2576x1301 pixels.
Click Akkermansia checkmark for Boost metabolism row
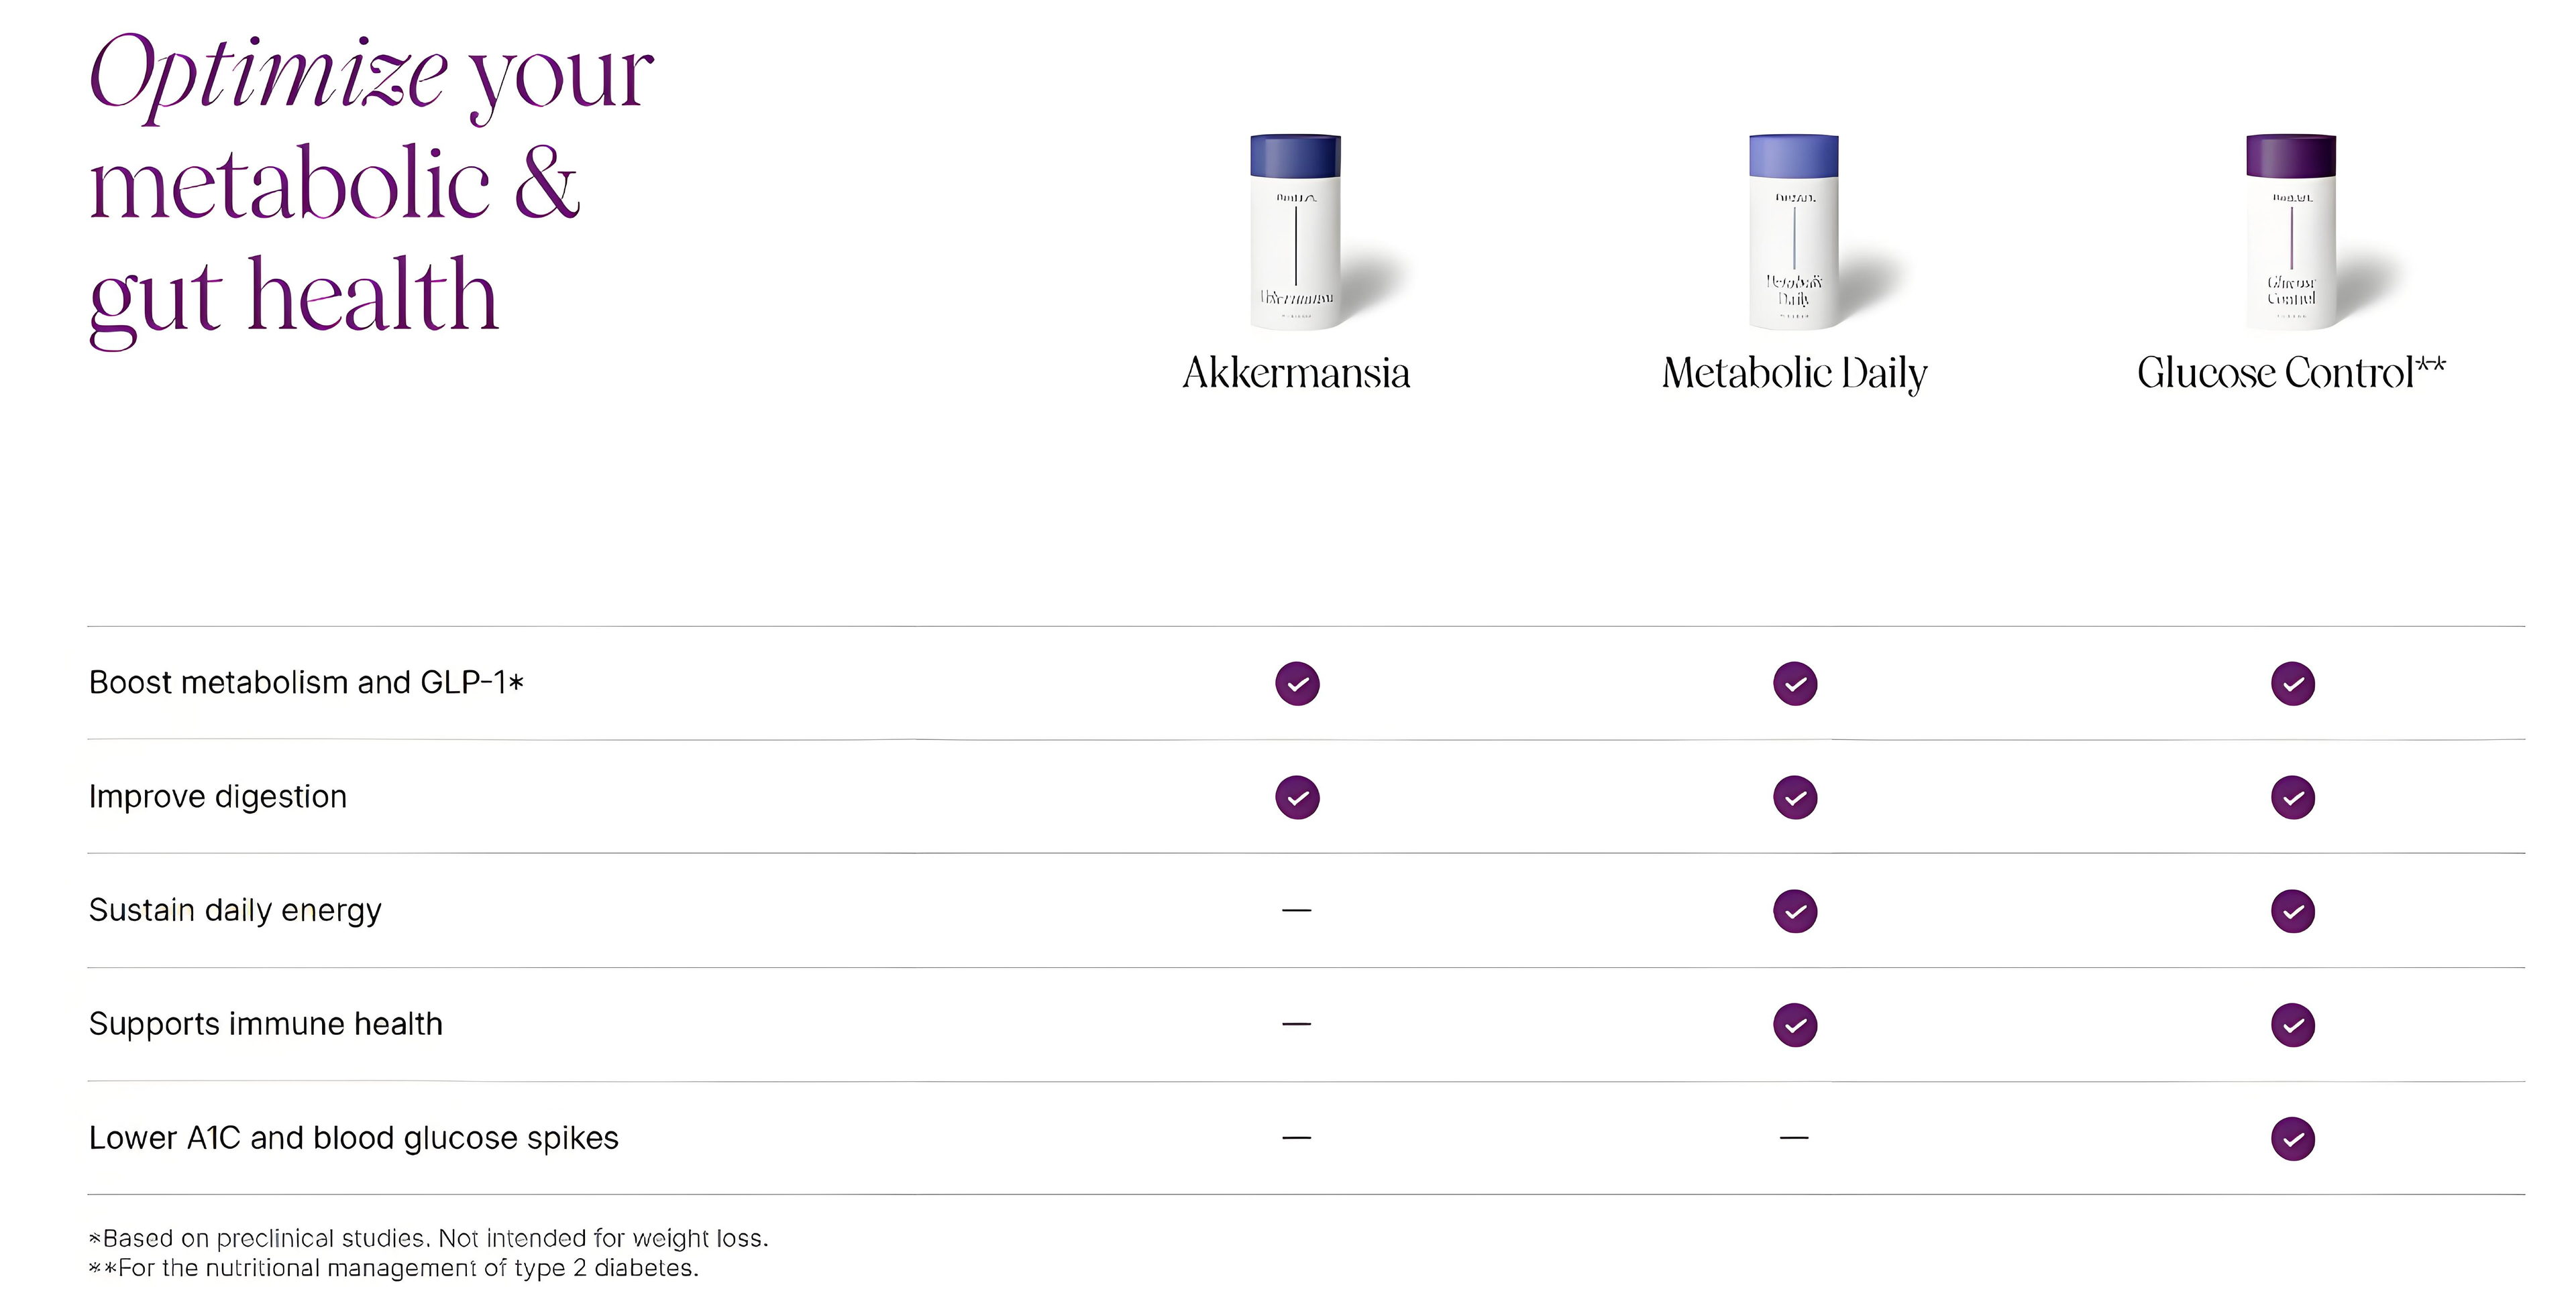(x=1297, y=684)
